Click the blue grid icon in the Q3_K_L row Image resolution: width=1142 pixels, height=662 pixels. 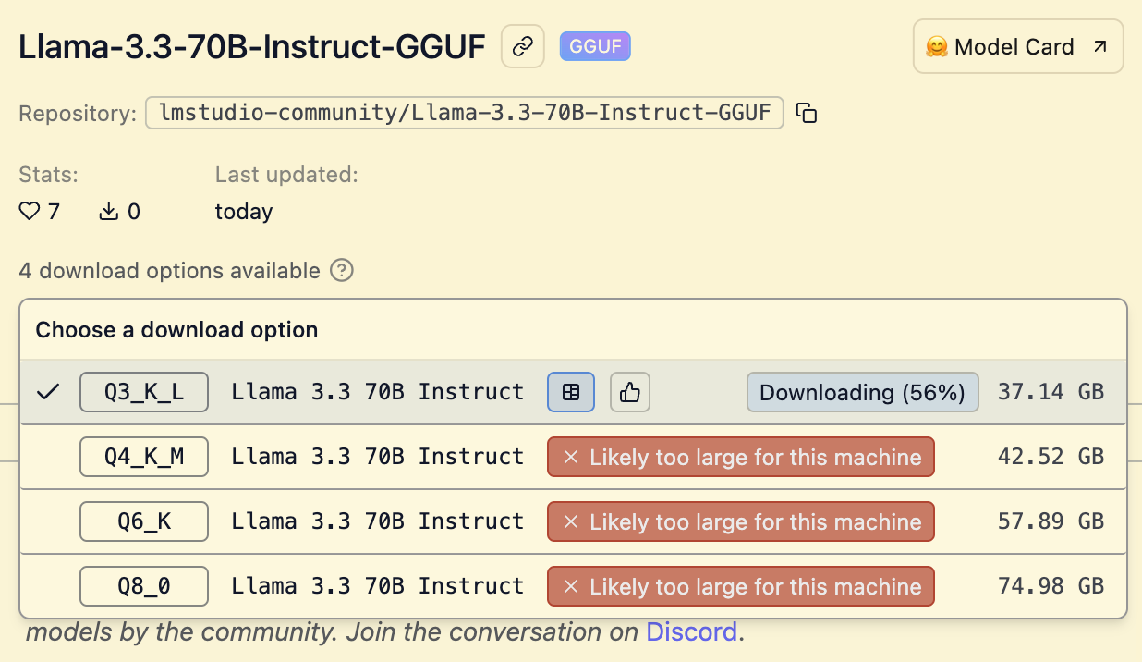click(571, 392)
